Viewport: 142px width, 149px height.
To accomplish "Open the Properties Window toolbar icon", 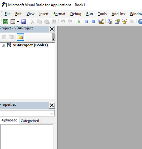I will 117,22.
